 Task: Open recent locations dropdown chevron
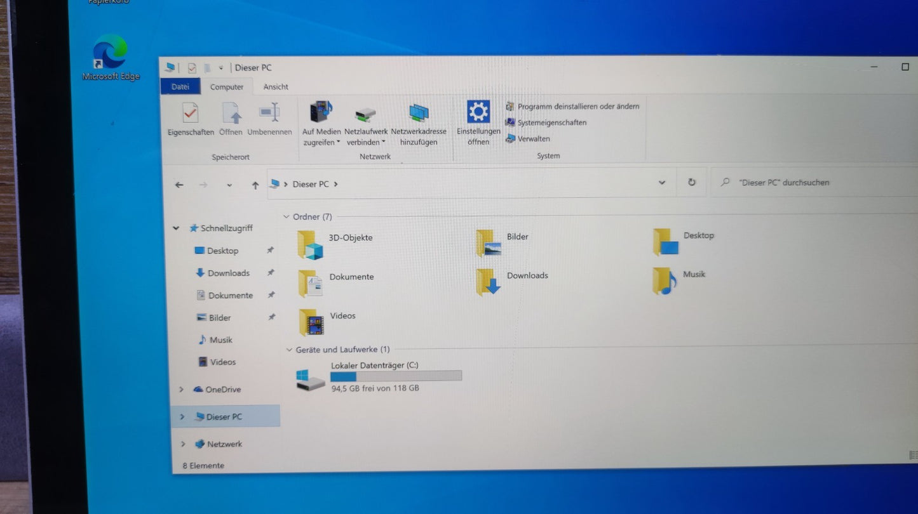click(x=229, y=185)
